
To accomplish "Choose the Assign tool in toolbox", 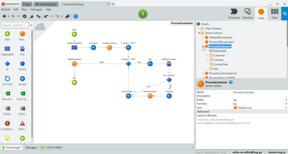I will click(22, 81).
